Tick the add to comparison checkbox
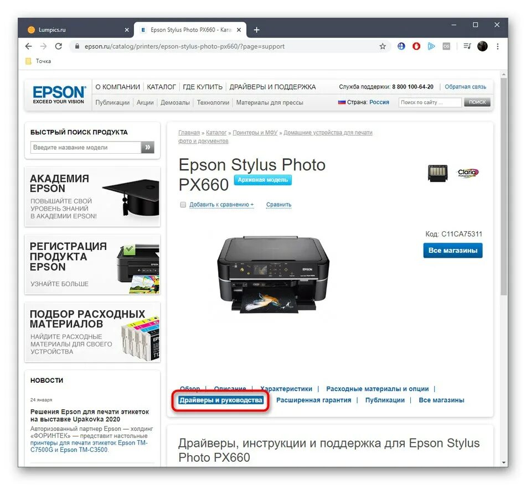This screenshot has height=485, width=526. [183, 205]
